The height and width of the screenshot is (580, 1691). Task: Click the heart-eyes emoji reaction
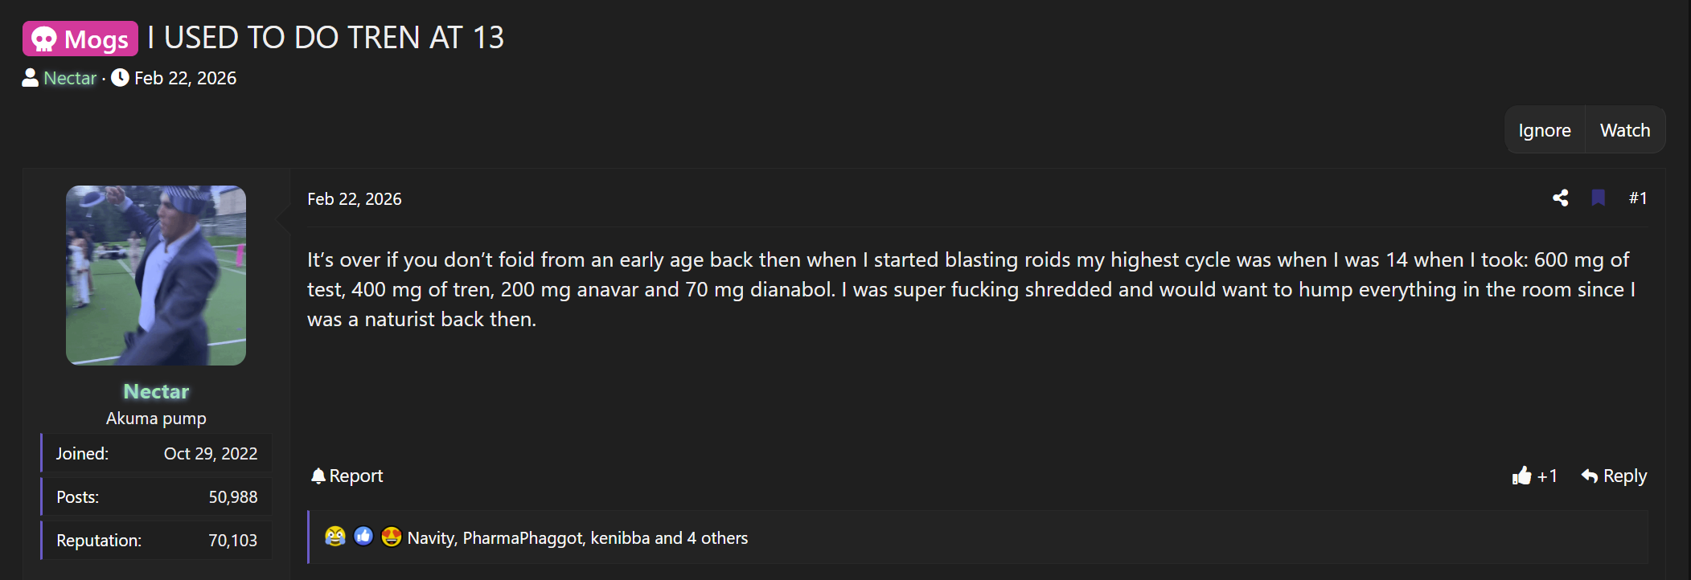391,537
